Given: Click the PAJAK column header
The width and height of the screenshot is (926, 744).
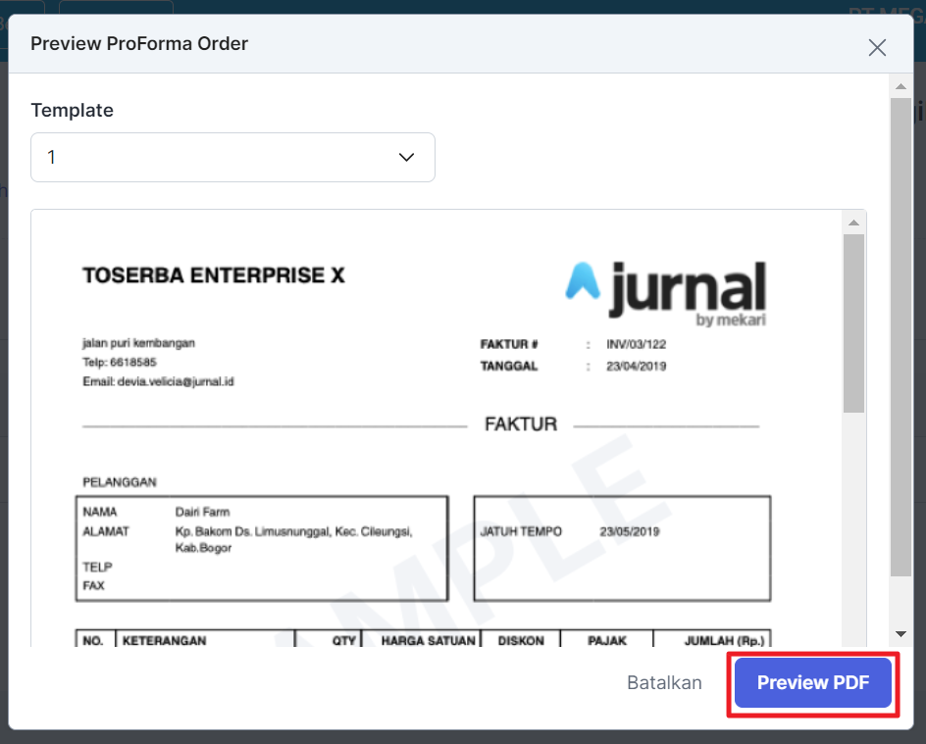Looking at the screenshot, I should [607, 641].
